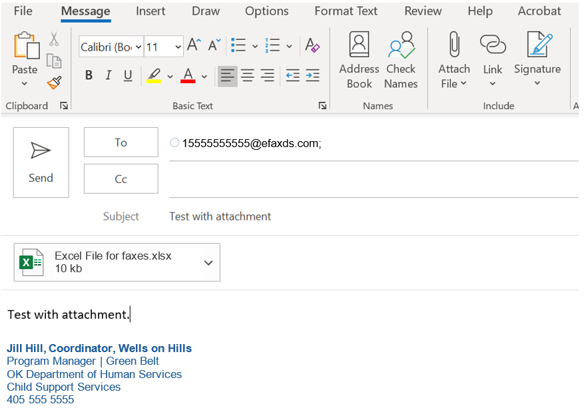Select the efaxds.com recipient presence circle
The height and width of the screenshot is (410, 584).
(174, 142)
